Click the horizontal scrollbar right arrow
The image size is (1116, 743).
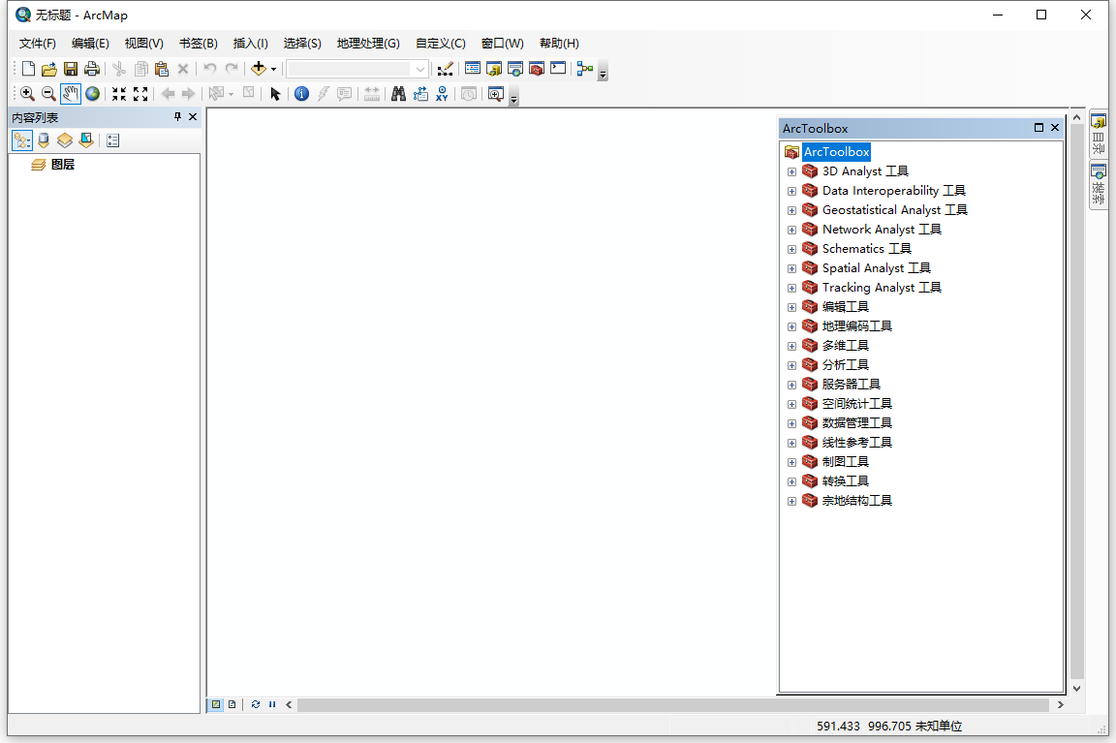tap(1061, 704)
